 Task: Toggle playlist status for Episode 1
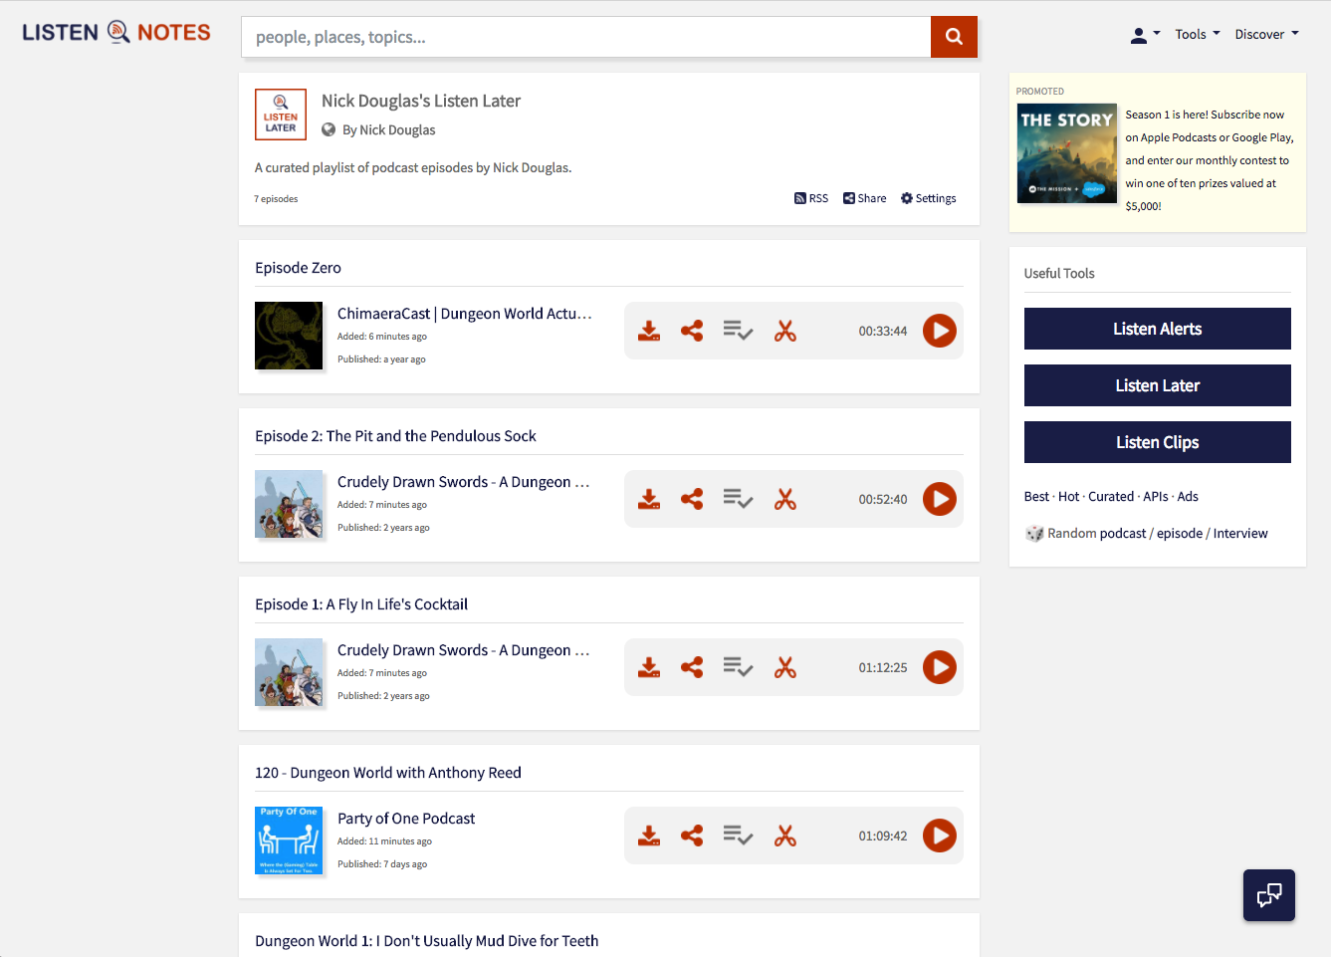(x=738, y=667)
